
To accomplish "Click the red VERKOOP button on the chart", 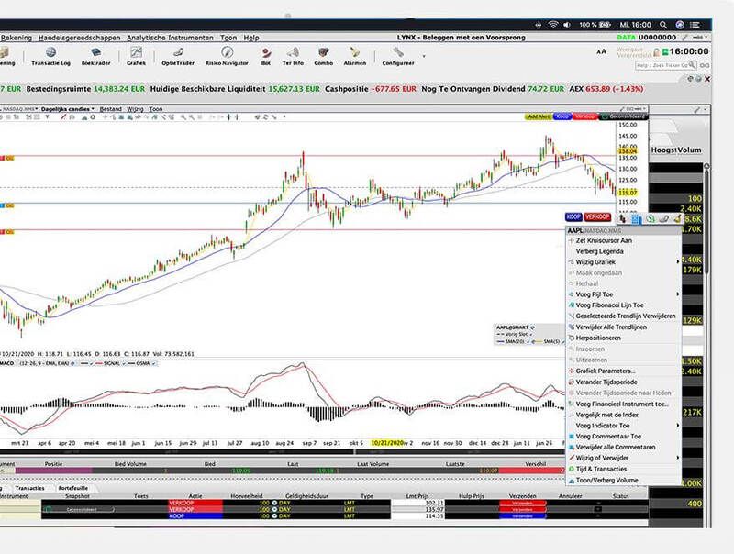I will (597, 217).
